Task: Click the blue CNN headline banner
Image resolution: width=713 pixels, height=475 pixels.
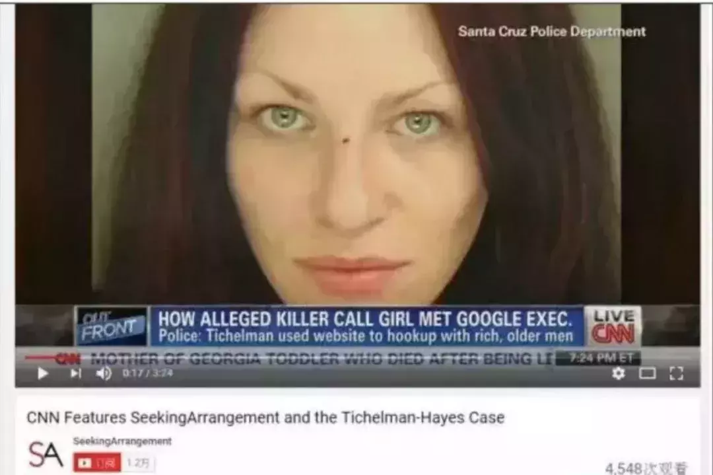Action: (366, 326)
